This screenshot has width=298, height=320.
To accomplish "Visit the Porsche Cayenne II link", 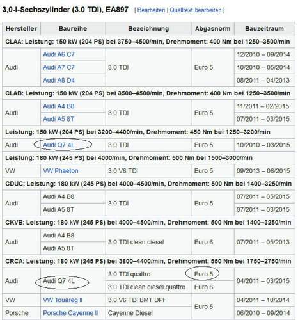I will (70, 313).
